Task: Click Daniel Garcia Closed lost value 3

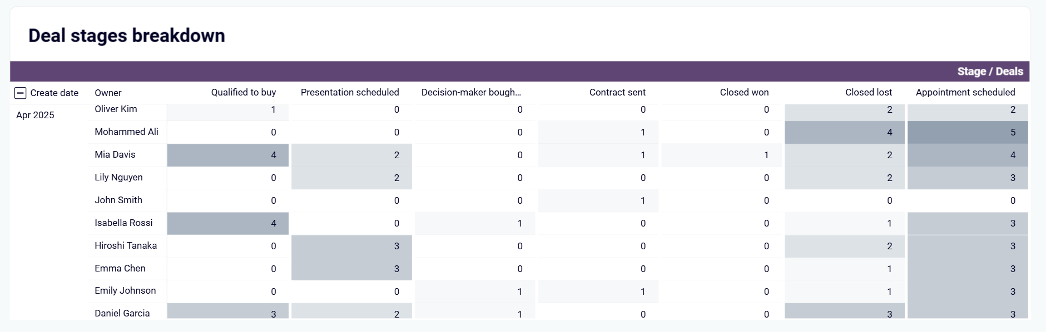Action: point(845,311)
